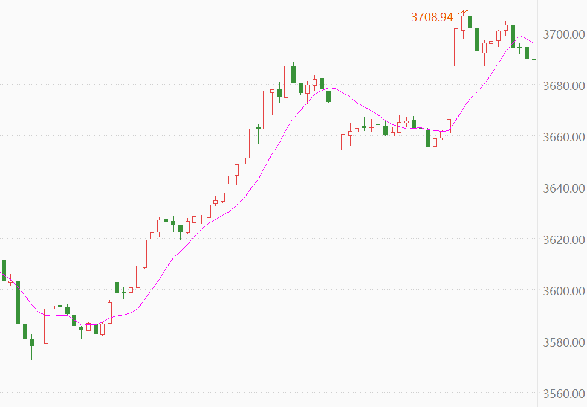
Task: Select the leftmost green candlestick
Action: [4, 270]
